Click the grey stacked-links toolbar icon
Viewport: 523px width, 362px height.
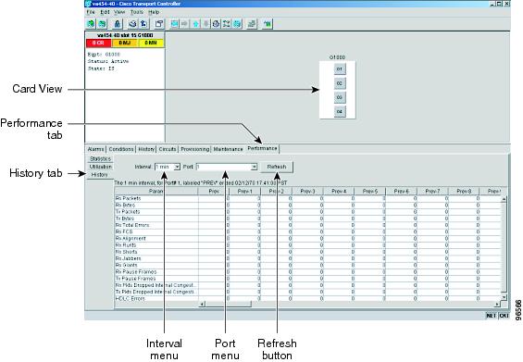tap(252, 24)
